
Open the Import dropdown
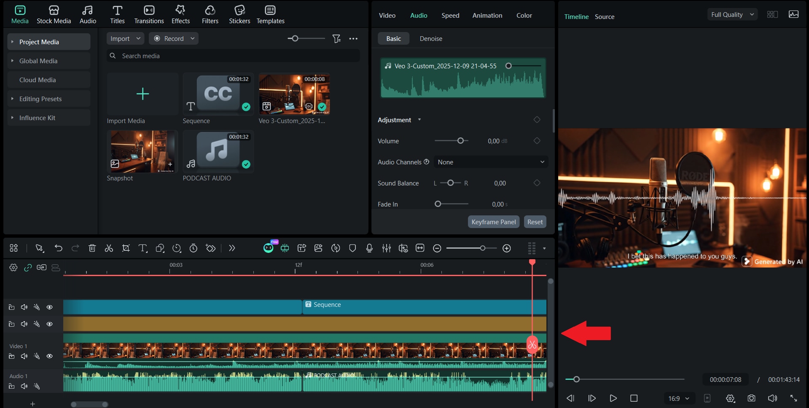pos(125,38)
